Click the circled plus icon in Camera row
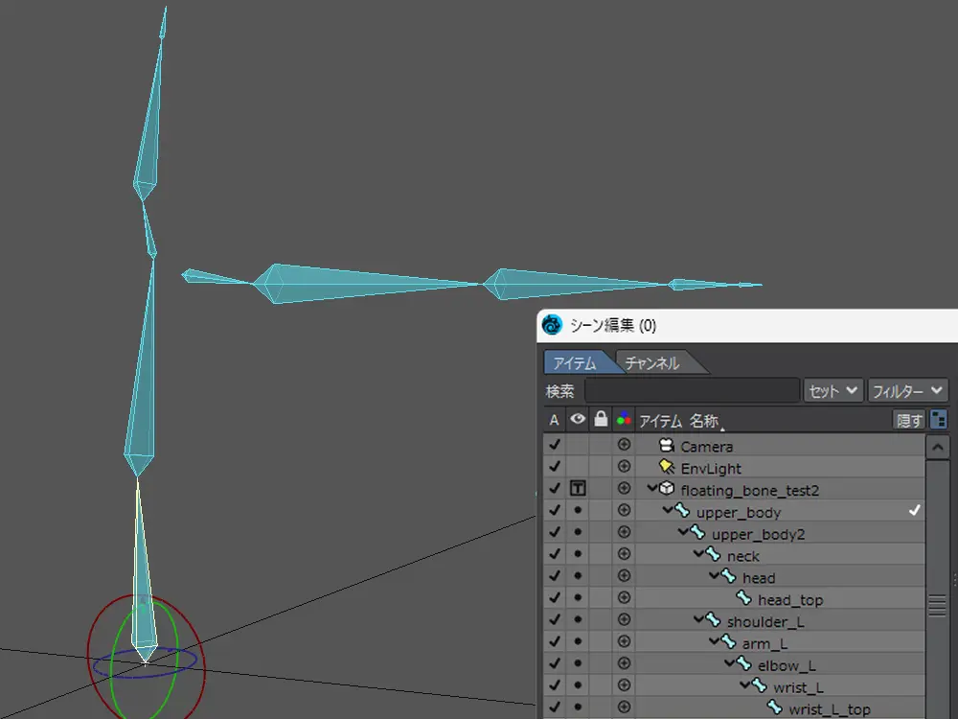The width and height of the screenshot is (958, 719). pos(624,446)
